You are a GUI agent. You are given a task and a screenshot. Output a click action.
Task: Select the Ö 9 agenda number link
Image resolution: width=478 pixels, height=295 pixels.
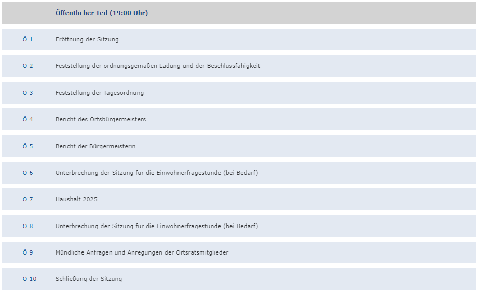pos(28,252)
